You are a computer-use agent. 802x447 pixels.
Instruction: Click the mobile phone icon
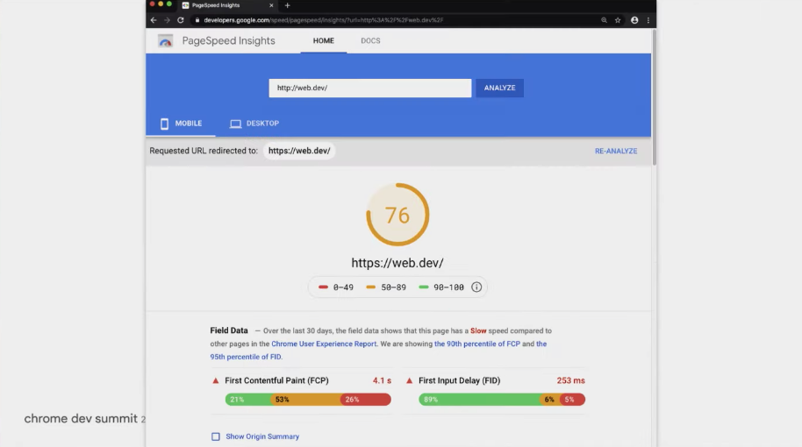tap(164, 124)
